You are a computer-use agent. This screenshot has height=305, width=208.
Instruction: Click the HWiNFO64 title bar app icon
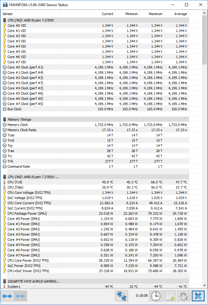[5, 5]
